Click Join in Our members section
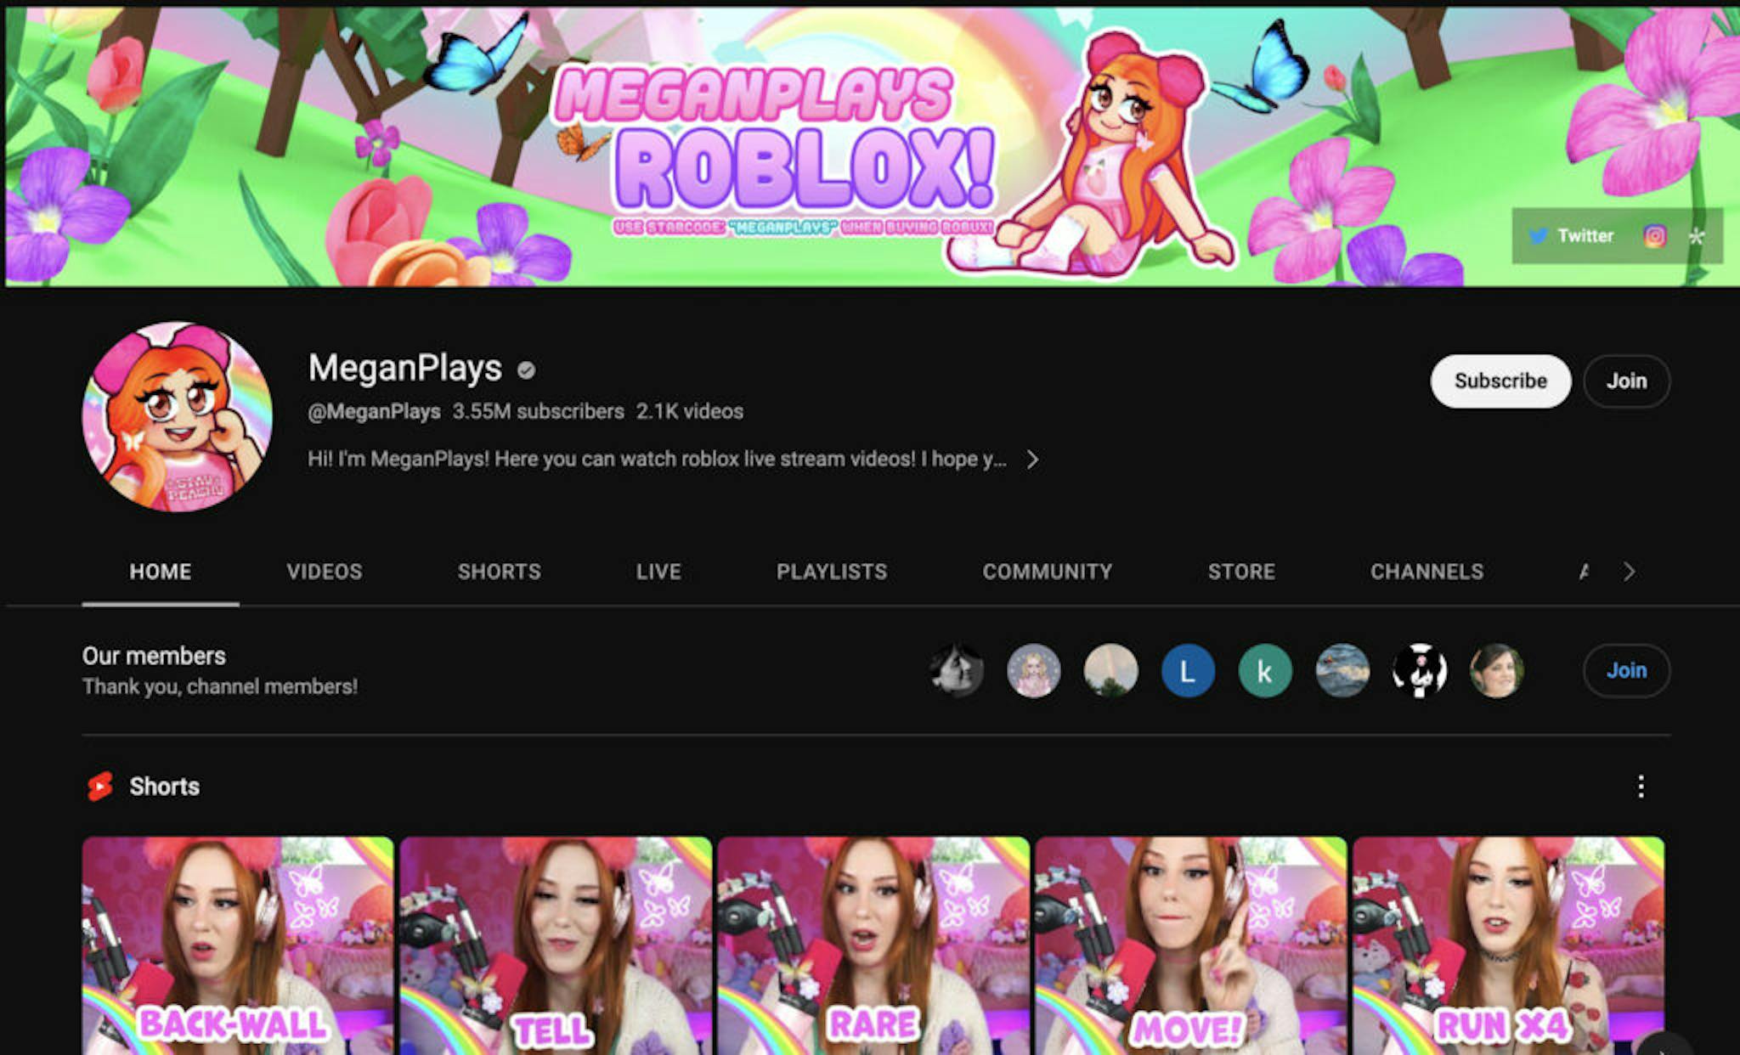This screenshot has height=1055, width=1740. (x=1626, y=670)
